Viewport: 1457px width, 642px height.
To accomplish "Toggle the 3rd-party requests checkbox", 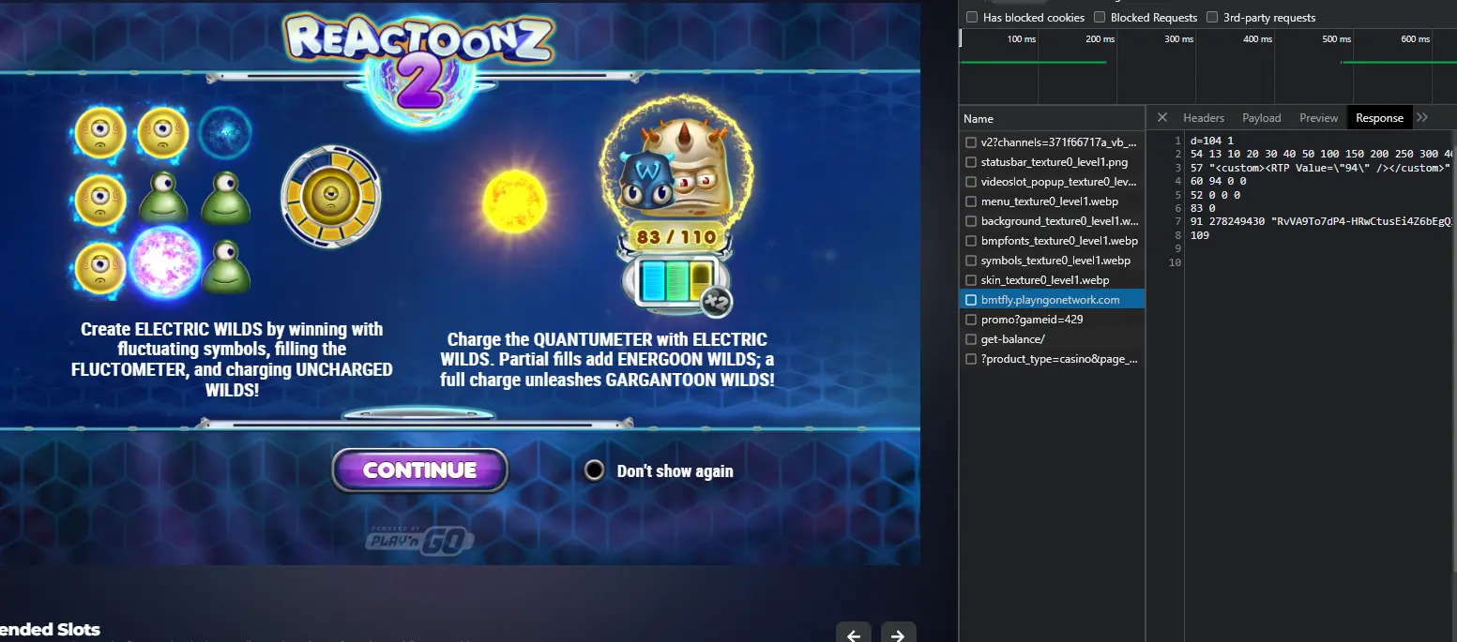I will pyautogui.click(x=1212, y=17).
